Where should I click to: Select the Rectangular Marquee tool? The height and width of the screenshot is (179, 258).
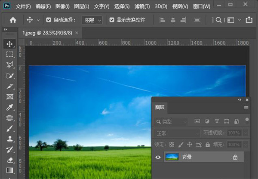[9, 55]
